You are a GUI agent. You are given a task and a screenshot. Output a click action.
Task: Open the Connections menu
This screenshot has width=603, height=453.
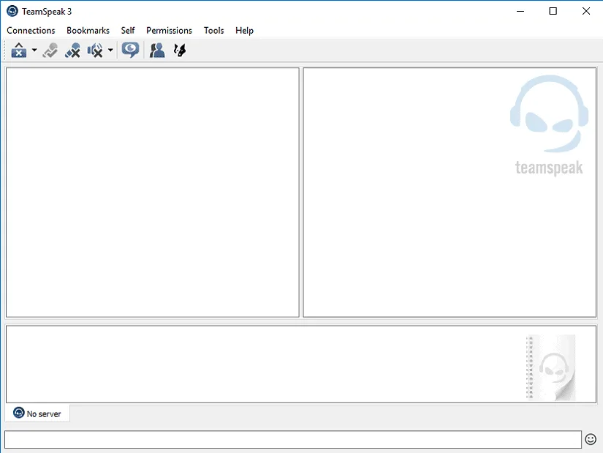pos(31,31)
